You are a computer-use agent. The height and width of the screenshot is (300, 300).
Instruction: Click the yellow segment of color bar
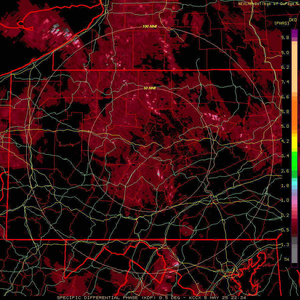294,143
